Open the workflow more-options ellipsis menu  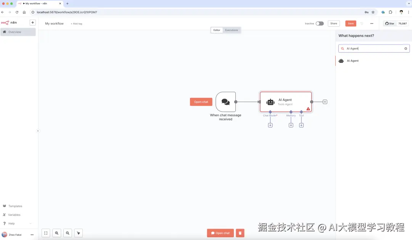pyautogui.click(x=372, y=23)
